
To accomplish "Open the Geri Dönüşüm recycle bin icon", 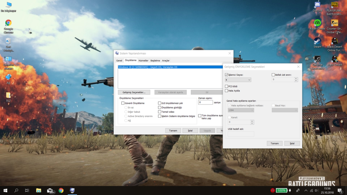I will point(8,45).
